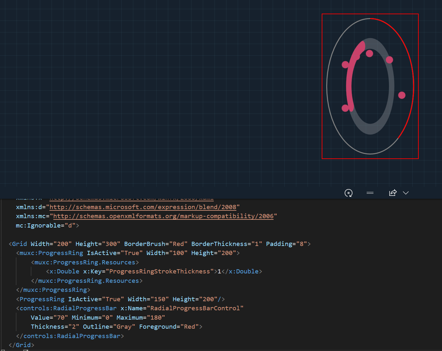Open the markup-compatibility/2006 namespace link
The image size is (442, 351).
click(x=163, y=216)
